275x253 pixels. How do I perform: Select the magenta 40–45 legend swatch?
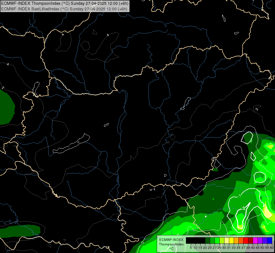(255, 240)
